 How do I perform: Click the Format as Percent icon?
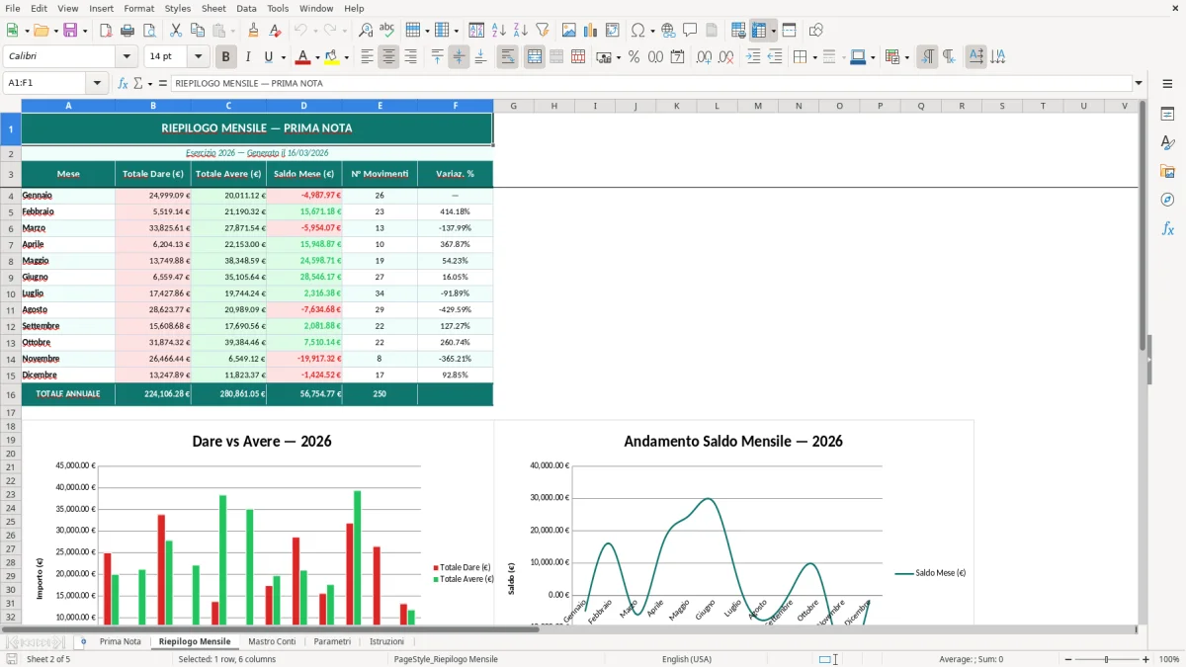coord(634,57)
